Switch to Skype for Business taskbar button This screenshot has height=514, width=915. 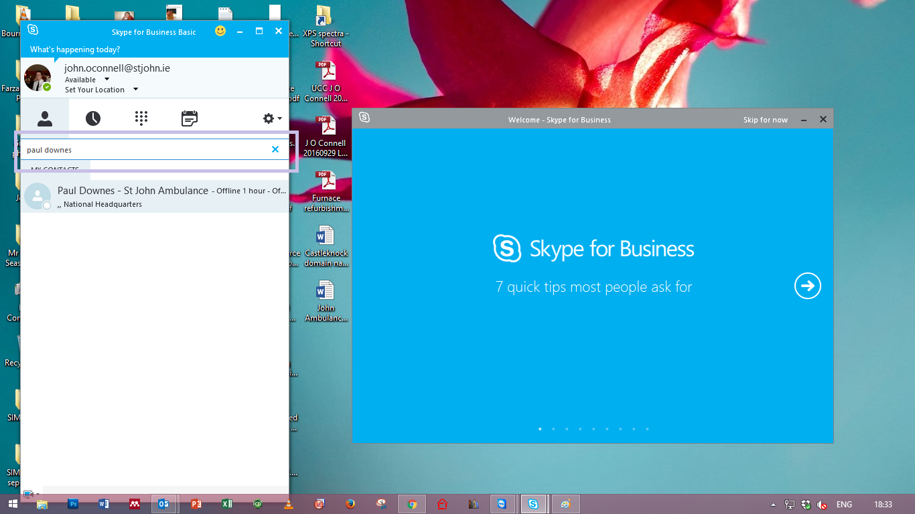point(534,504)
